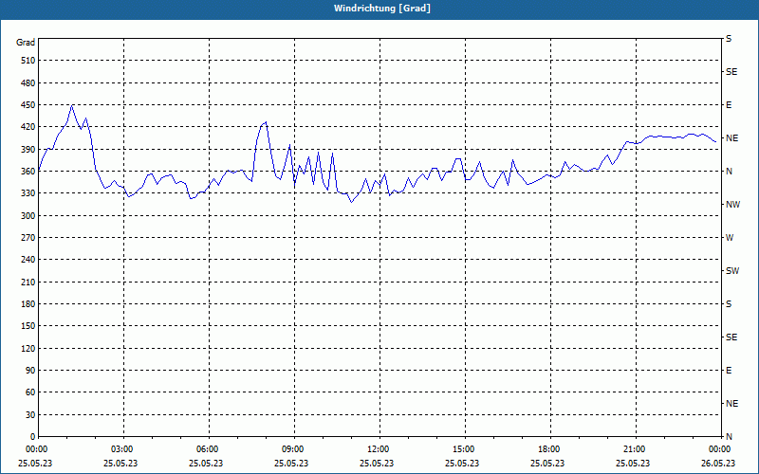Click the 270 degree axis label
Screen dimensions: 759x474
pos(28,238)
